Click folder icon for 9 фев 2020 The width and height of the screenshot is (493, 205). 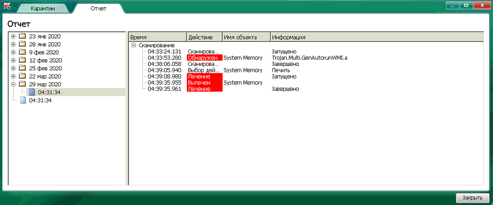coord(22,52)
